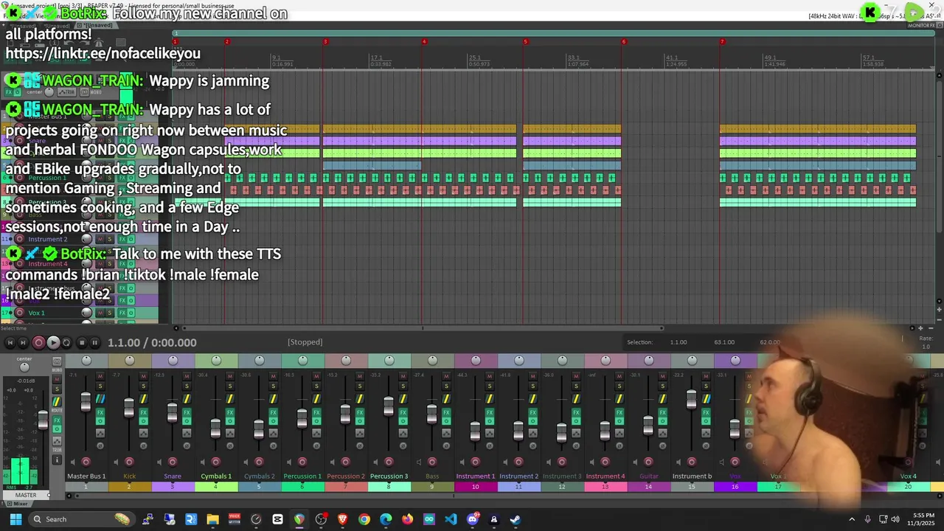Jump to timeline marker 4
The width and height of the screenshot is (944, 531).
pyautogui.click(x=424, y=41)
